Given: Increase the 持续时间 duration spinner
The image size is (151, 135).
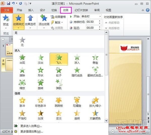Looking at the screenshot, I should pos(100,21).
